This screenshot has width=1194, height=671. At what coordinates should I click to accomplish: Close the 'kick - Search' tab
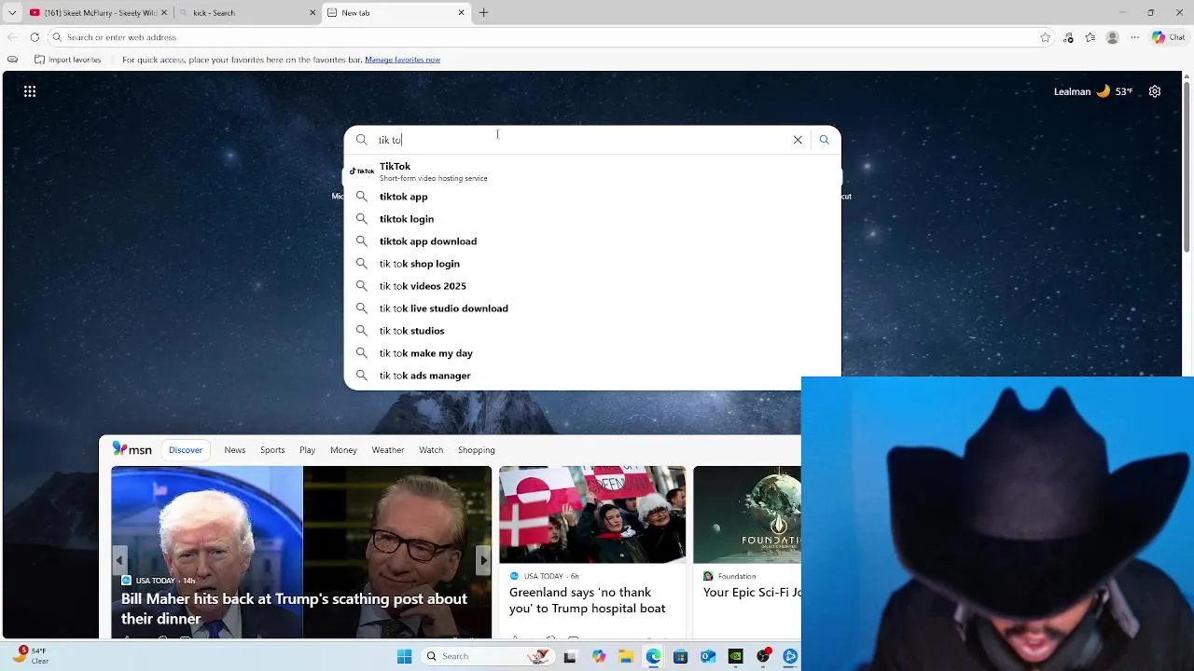click(312, 12)
